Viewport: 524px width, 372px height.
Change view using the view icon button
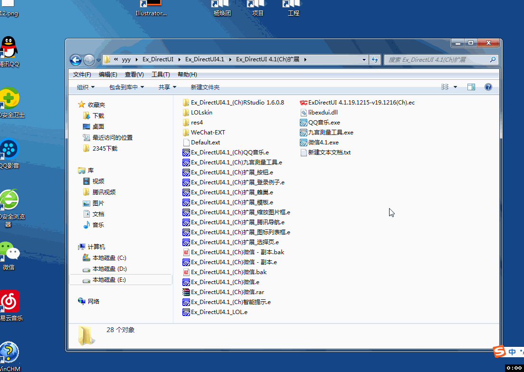[x=445, y=87]
